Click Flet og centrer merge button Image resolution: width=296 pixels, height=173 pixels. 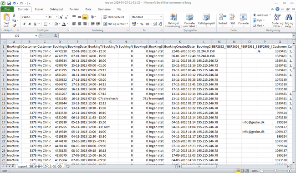(116, 24)
